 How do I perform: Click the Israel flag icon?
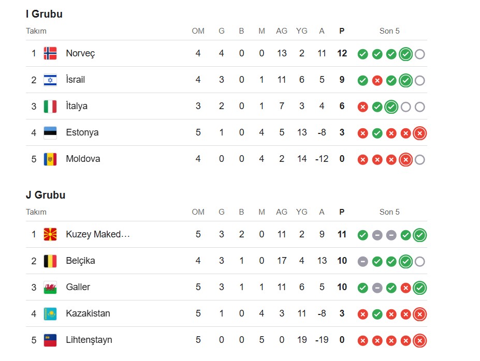pos(50,80)
